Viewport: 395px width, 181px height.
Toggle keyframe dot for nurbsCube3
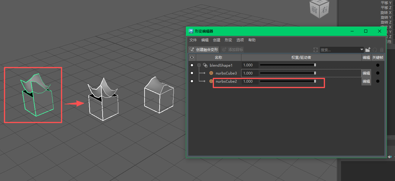(378, 73)
